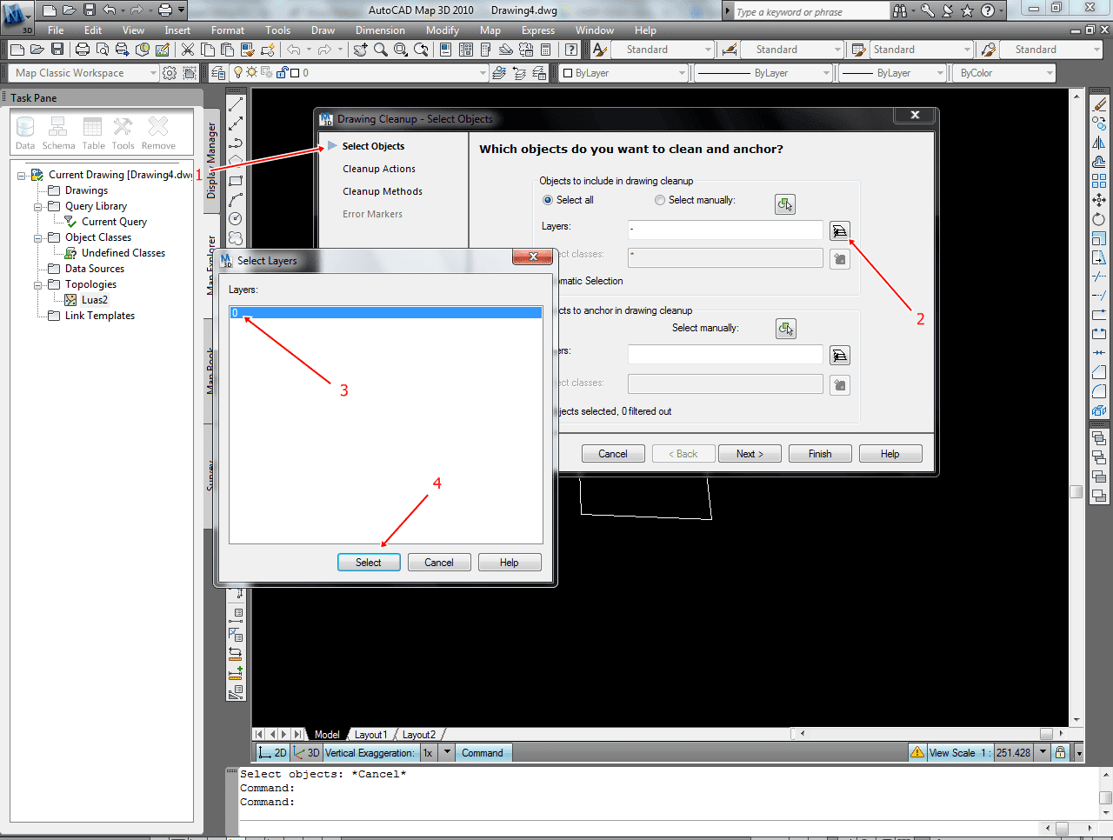
Task: Click Cancel in Select Layers dialog
Action: click(439, 563)
